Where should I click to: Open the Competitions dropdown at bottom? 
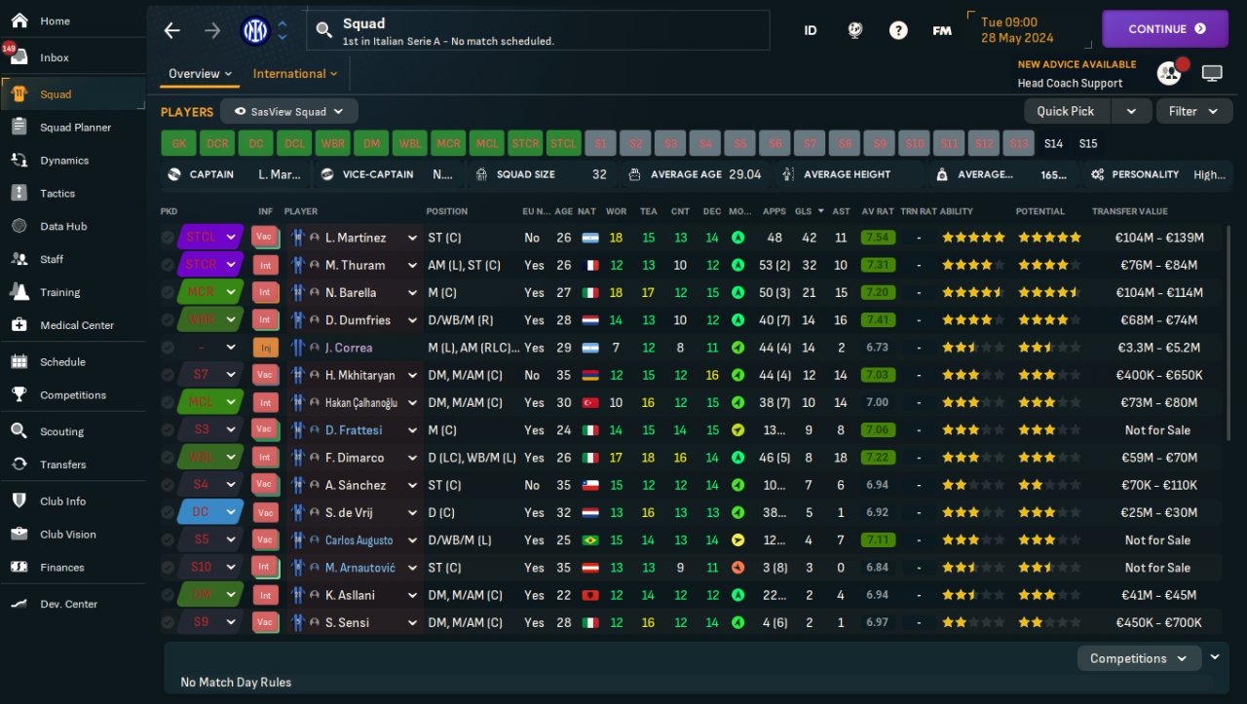(1139, 658)
